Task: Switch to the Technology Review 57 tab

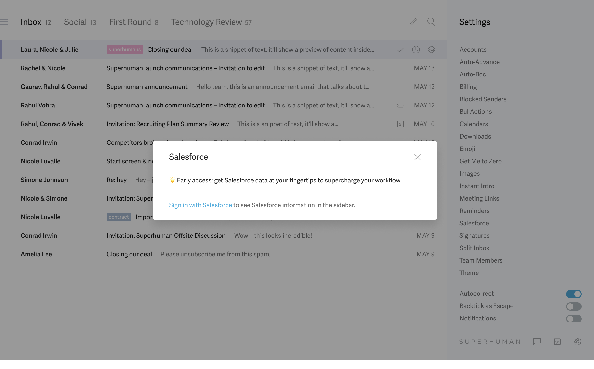Action: [x=211, y=22]
